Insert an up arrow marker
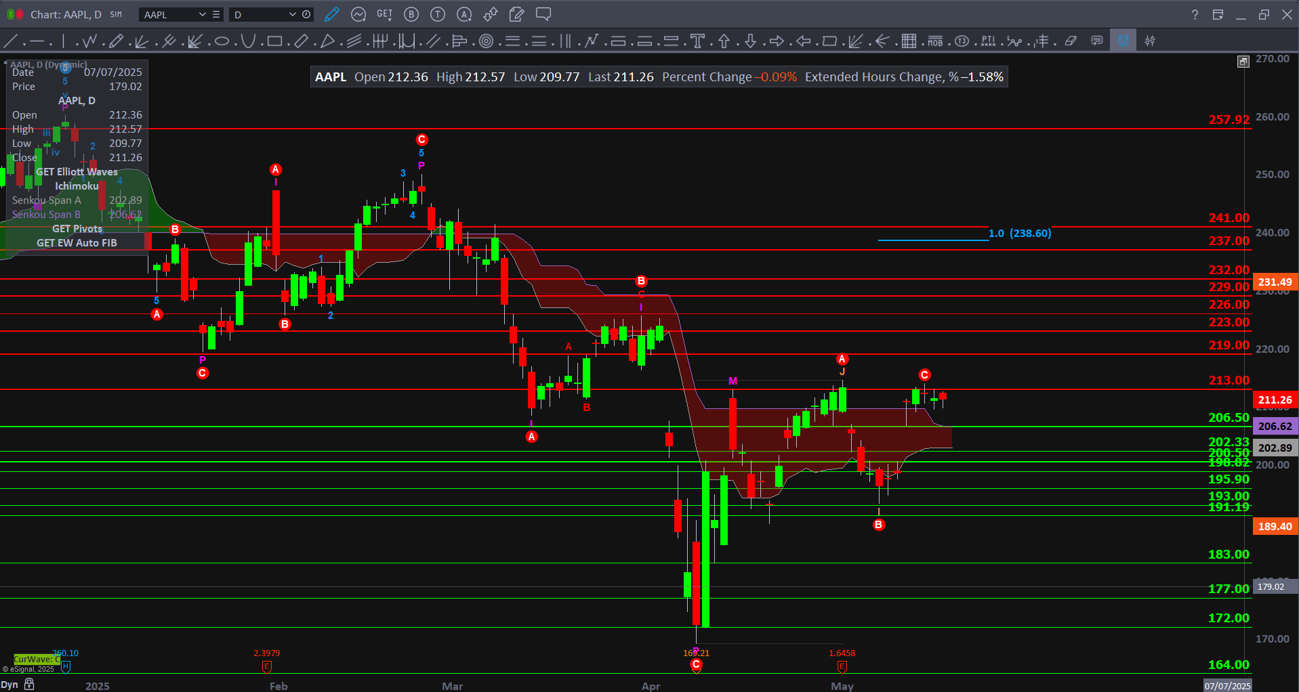Screen dimensions: 1299x692 click(x=724, y=41)
